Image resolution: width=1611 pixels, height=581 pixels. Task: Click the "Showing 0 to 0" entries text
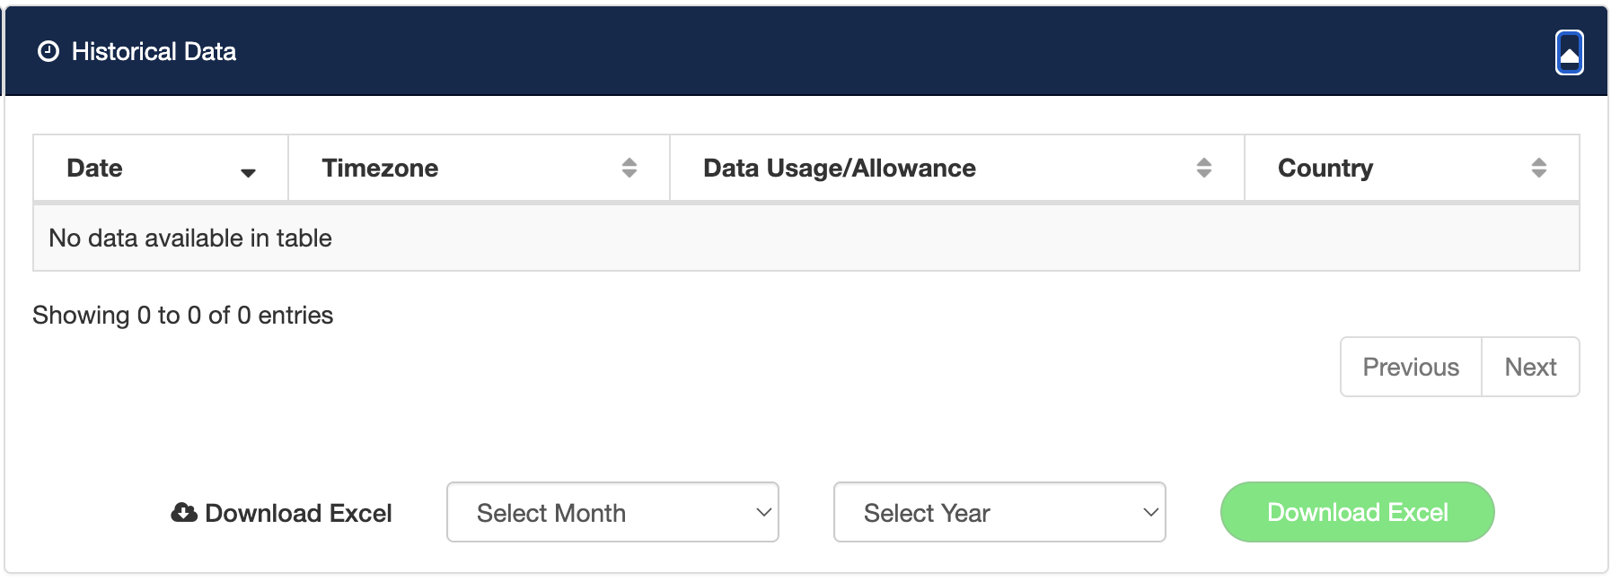tap(183, 316)
